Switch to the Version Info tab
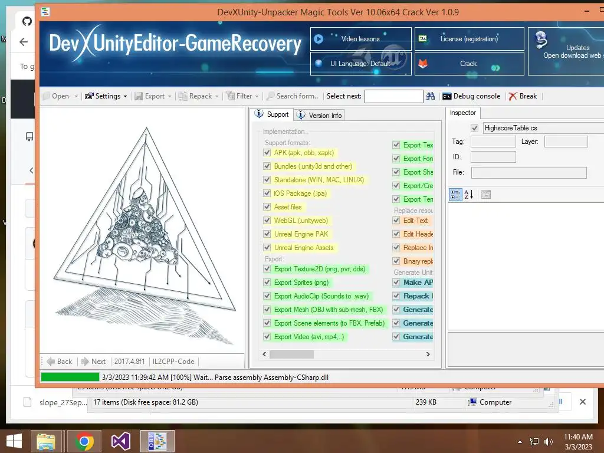The image size is (604, 453). [x=319, y=115]
